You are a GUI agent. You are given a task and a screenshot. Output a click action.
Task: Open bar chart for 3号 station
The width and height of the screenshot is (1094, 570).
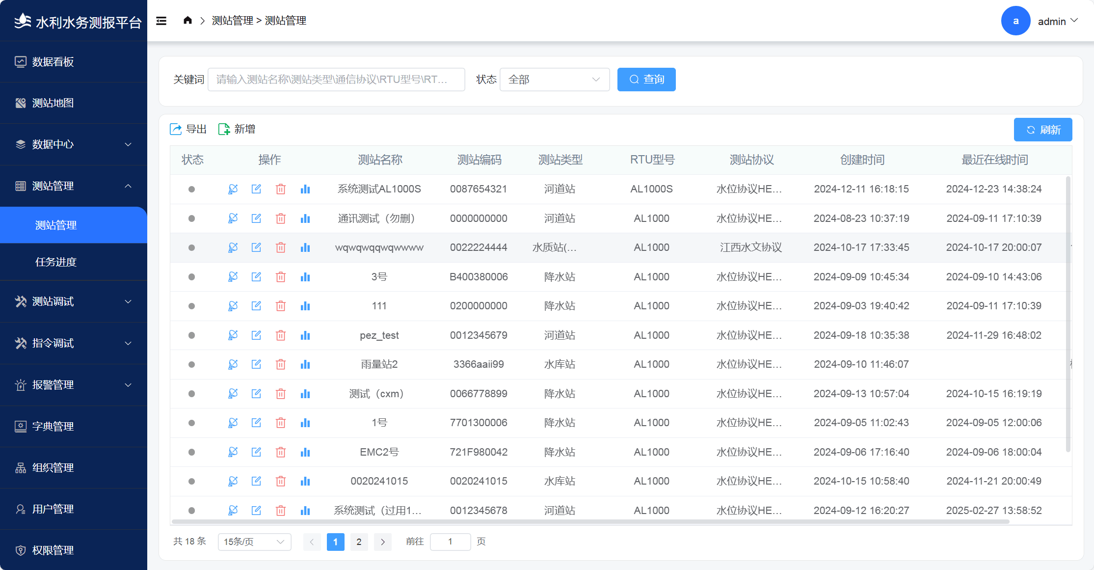305,277
